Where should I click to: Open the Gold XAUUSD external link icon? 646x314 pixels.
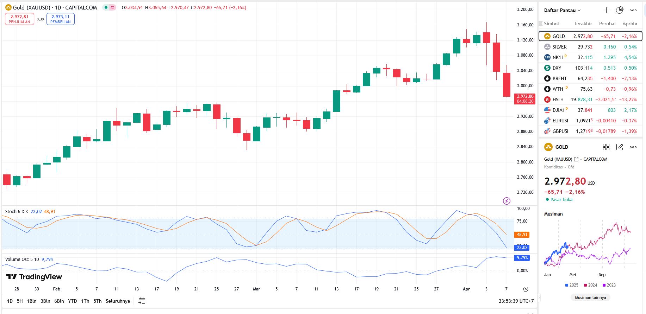click(x=576, y=159)
